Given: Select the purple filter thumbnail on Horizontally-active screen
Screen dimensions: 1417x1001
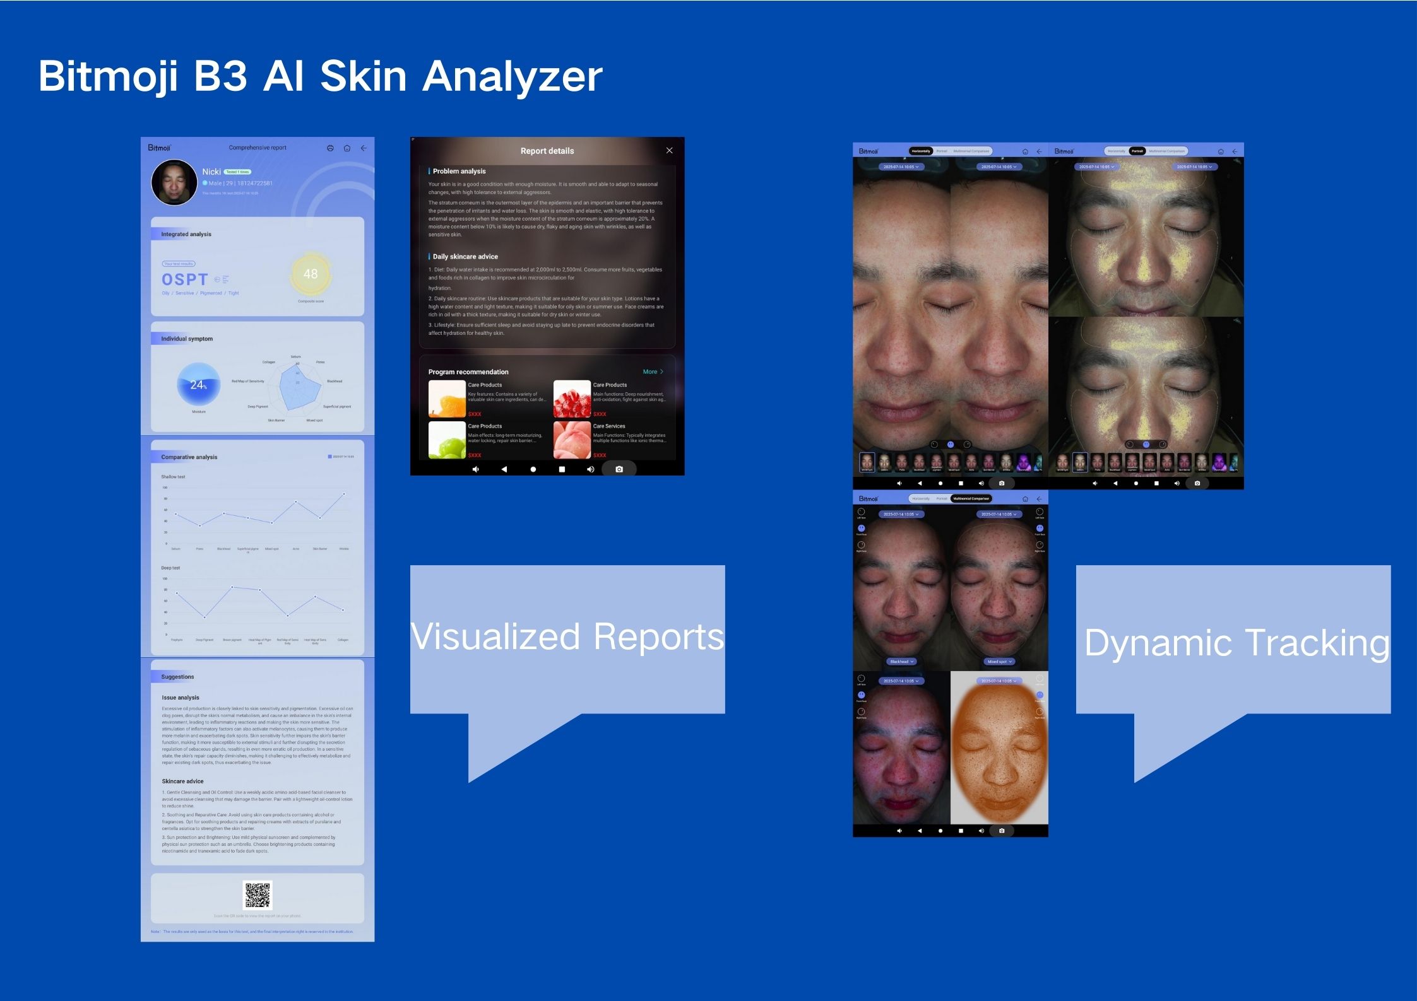Looking at the screenshot, I should [x=1023, y=462].
